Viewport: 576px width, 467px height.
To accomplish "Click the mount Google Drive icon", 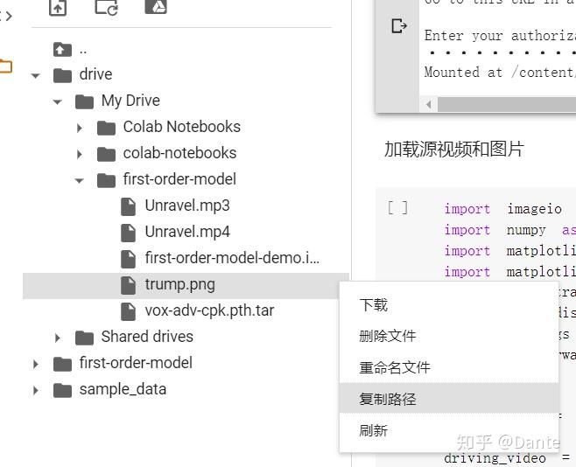I will click(x=156, y=7).
